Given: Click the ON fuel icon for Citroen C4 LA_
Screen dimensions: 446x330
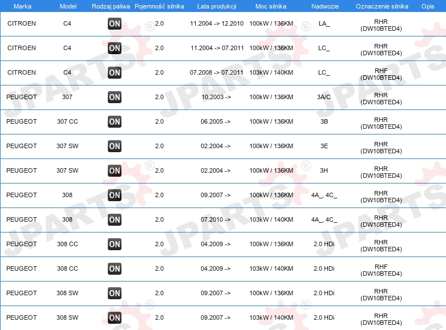Looking at the screenshot, I should pyautogui.click(x=115, y=23).
